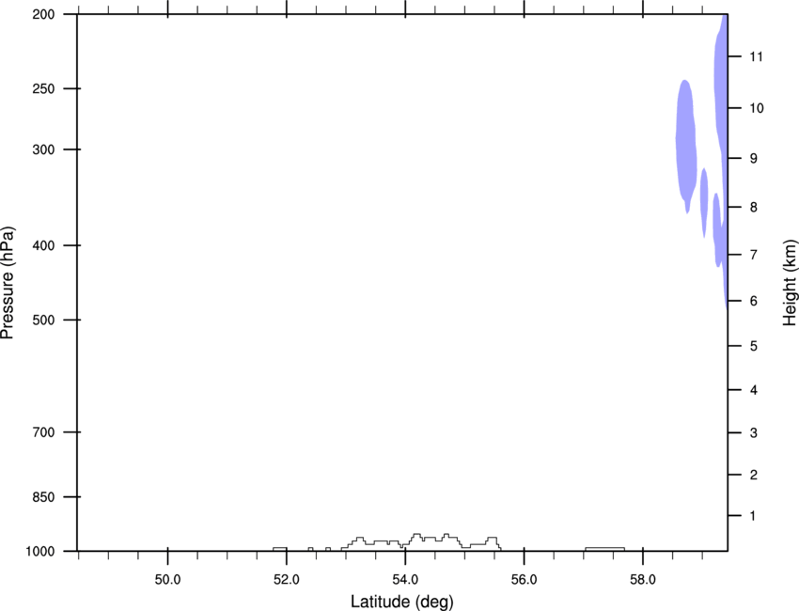The width and height of the screenshot is (799, 611).
Task: Click the 'Latitude (deg)' axis title
Action: [x=402, y=602]
